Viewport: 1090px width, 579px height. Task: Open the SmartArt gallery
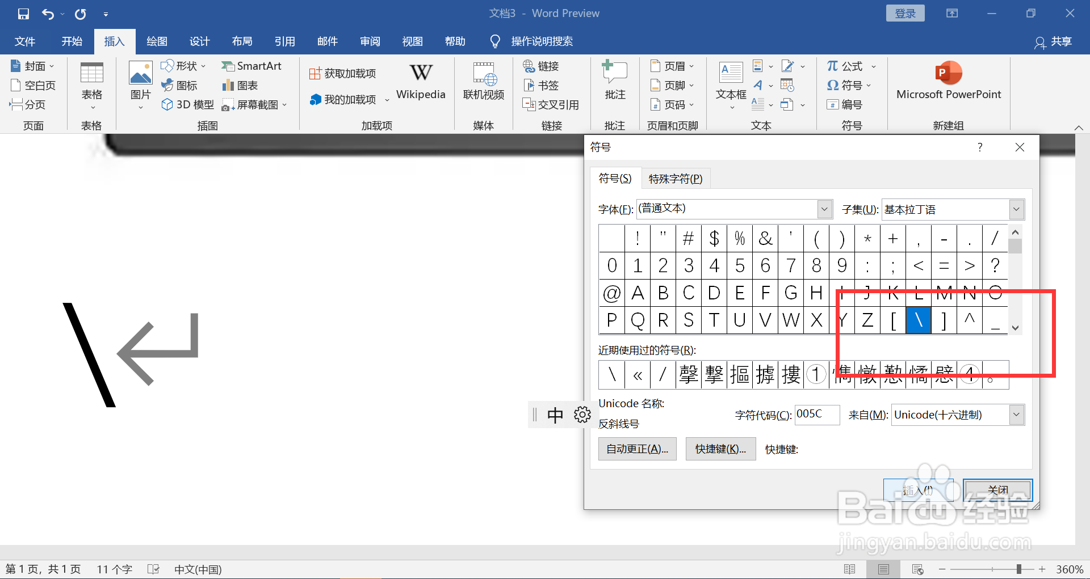[252, 66]
